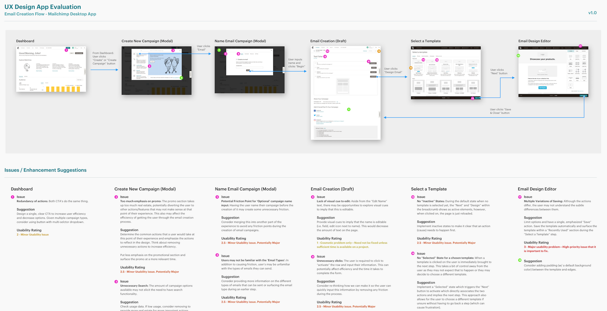Click the Facebook icon under Add A Social Post

pyautogui.click(x=315, y=111)
